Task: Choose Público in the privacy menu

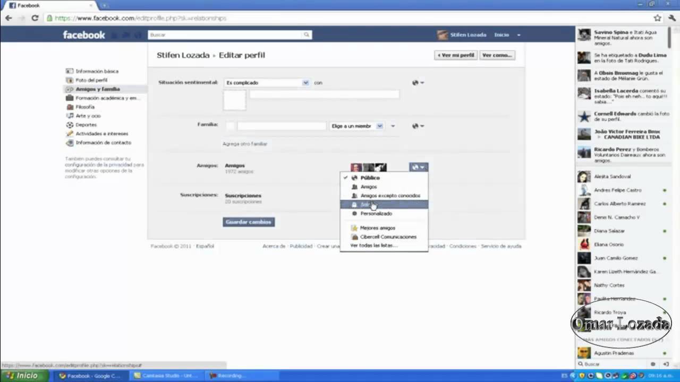Action: [384, 178]
